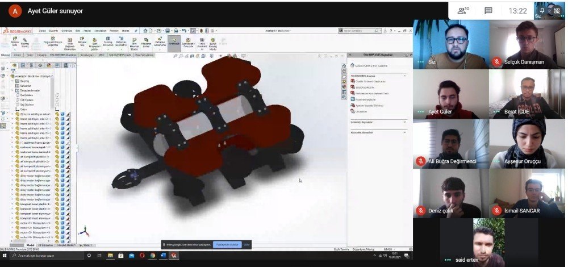This screenshot has height=267, width=568.
Task: Toggle visibility of kompozit kanat plastik<1>
Action: tap(57, 204)
